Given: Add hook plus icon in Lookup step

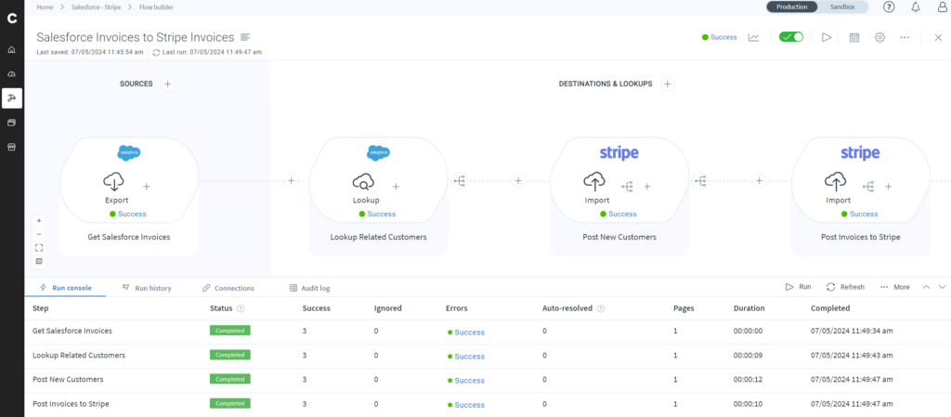Looking at the screenshot, I should (x=396, y=187).
